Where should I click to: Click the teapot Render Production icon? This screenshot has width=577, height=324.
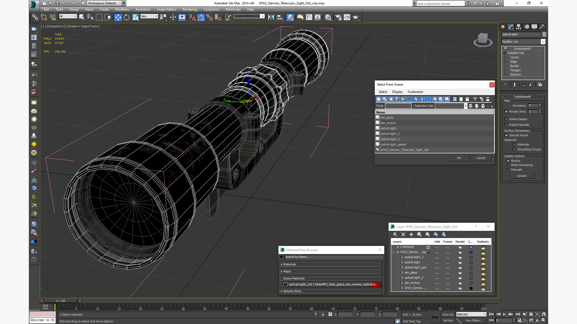point(356,17)
